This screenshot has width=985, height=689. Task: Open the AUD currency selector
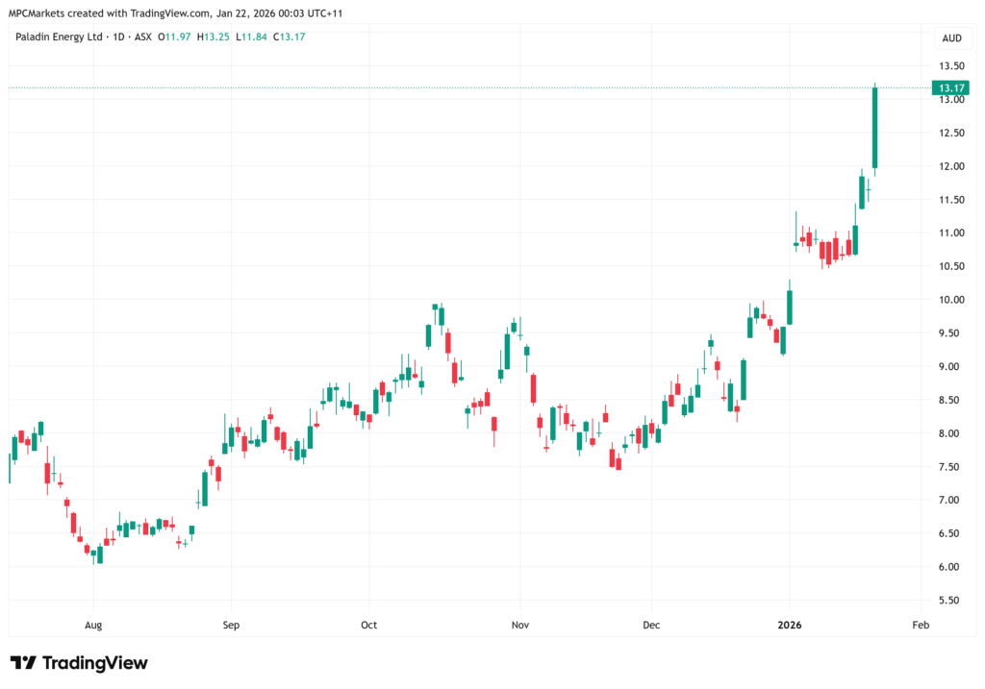coord(951,37)
